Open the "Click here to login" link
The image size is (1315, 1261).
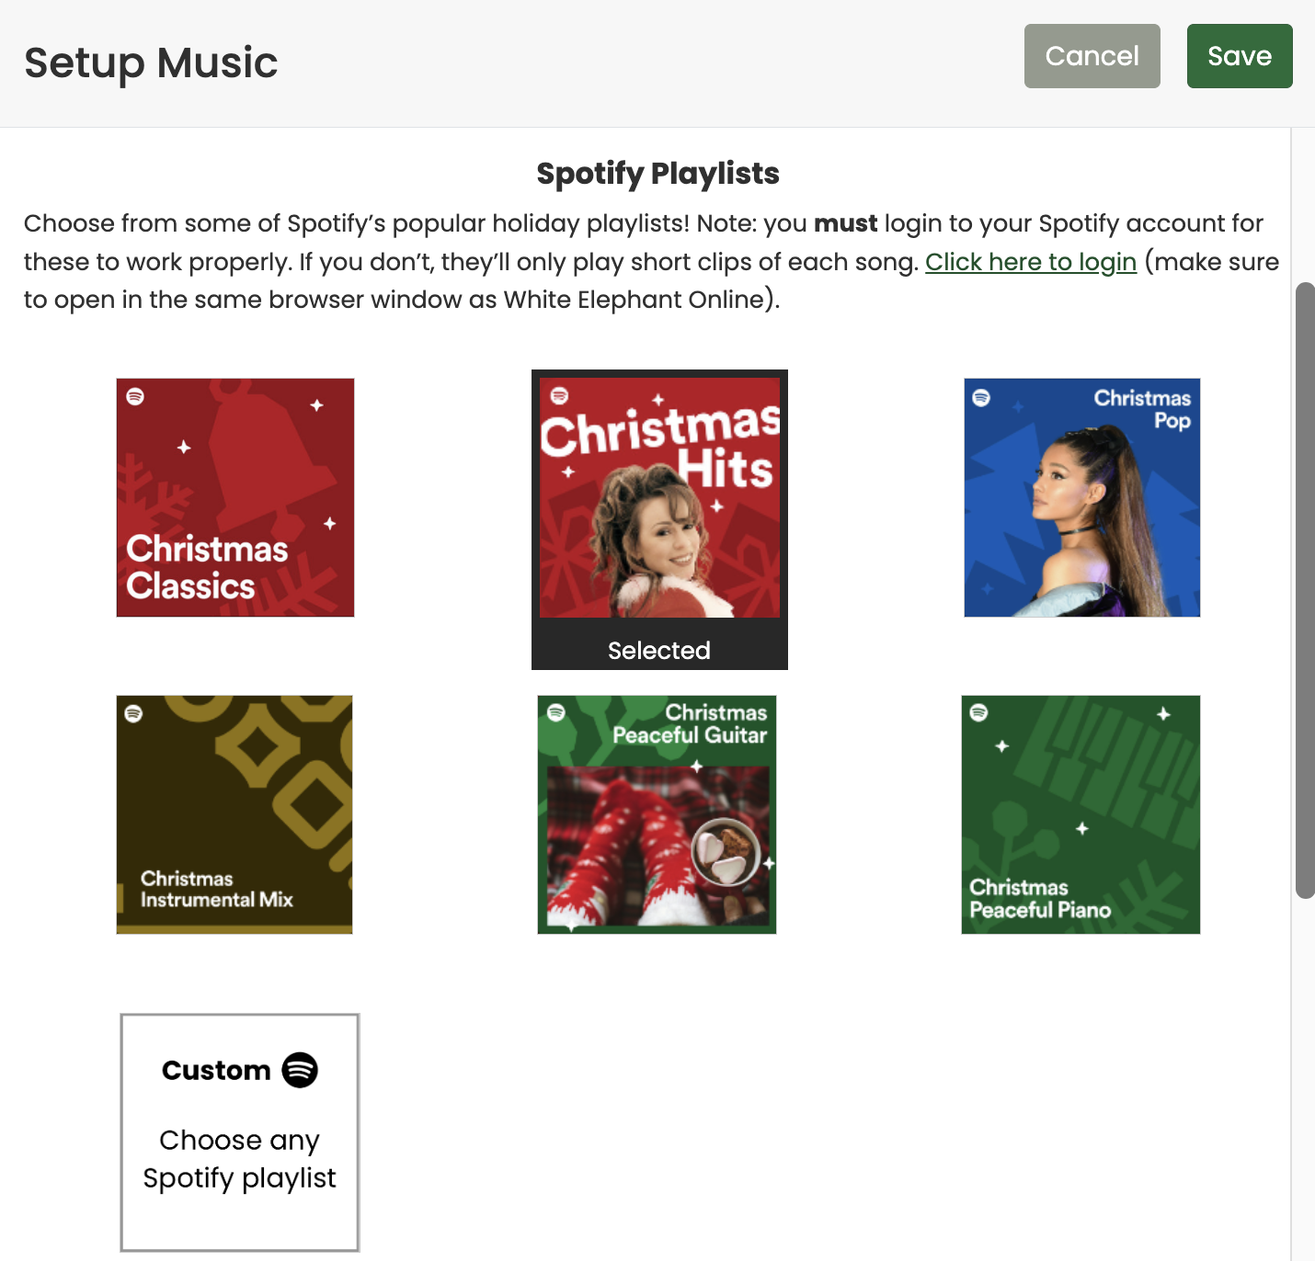(x=1031, y=262)
